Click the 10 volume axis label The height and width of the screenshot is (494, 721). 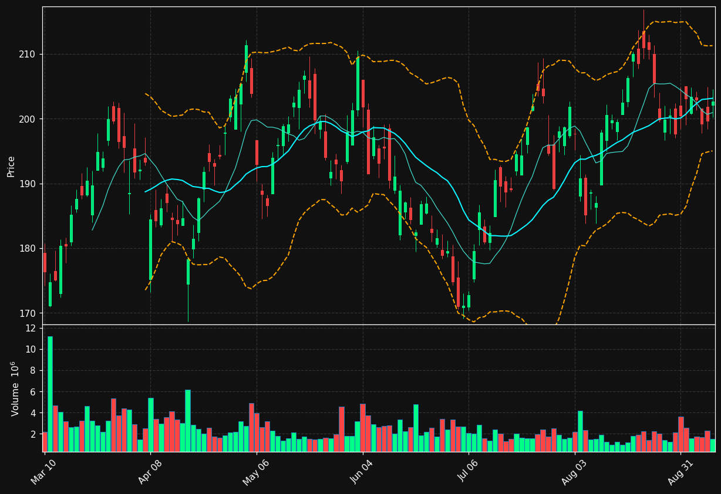(x=31, y=350)
